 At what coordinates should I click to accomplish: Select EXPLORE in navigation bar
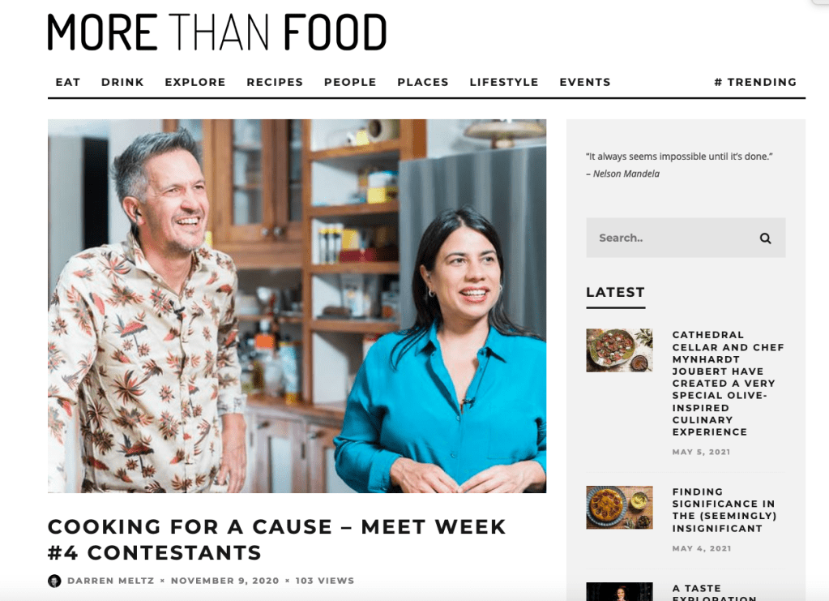195,82
